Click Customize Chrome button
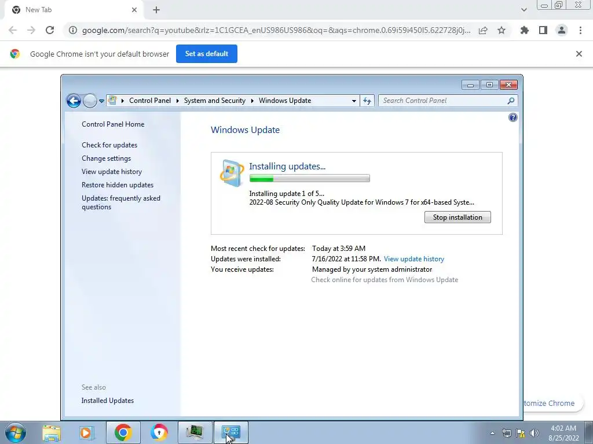Viewport: 593px width, 444px height. pos(554,403)
